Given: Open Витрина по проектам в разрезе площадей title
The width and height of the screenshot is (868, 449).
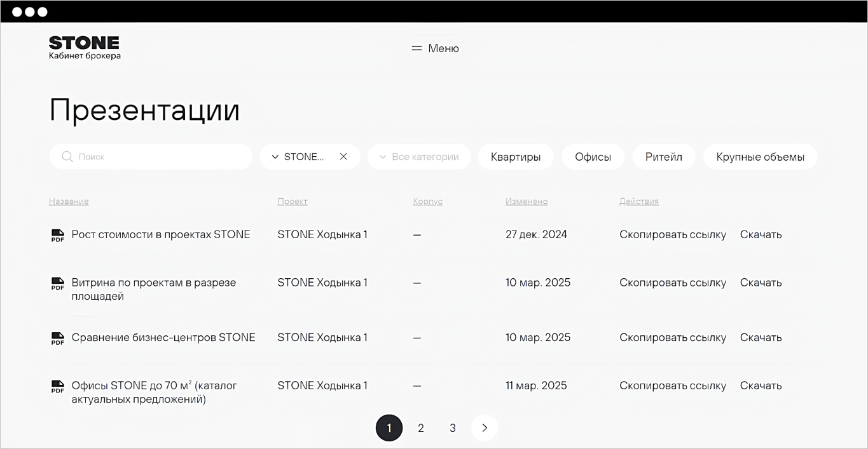Looking at the screenshot, I should pos(154,290).
